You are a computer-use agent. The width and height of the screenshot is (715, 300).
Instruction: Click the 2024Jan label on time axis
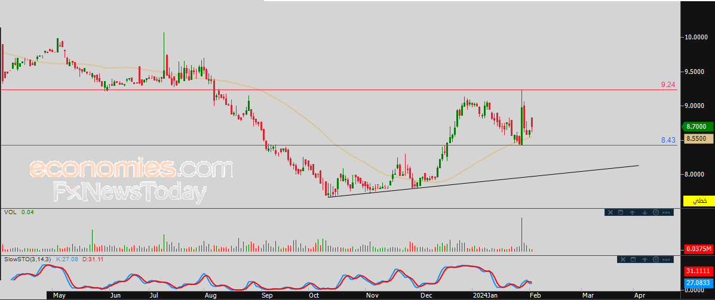[484, 295]
